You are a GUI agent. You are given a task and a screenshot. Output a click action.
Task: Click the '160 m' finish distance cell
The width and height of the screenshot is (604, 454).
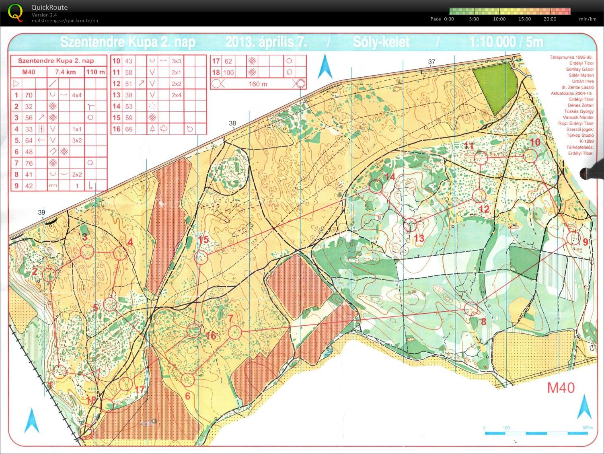258,84
